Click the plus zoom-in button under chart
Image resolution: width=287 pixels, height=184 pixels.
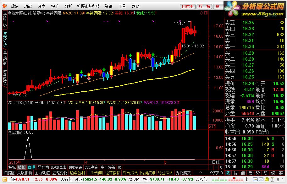coord(211,167)
